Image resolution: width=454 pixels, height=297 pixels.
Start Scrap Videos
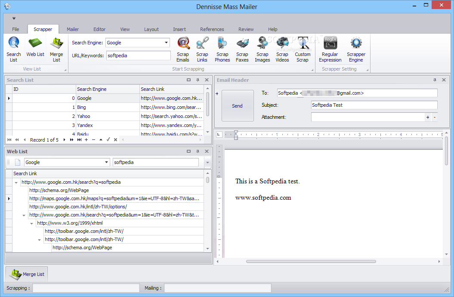click(x=282, y=49)
